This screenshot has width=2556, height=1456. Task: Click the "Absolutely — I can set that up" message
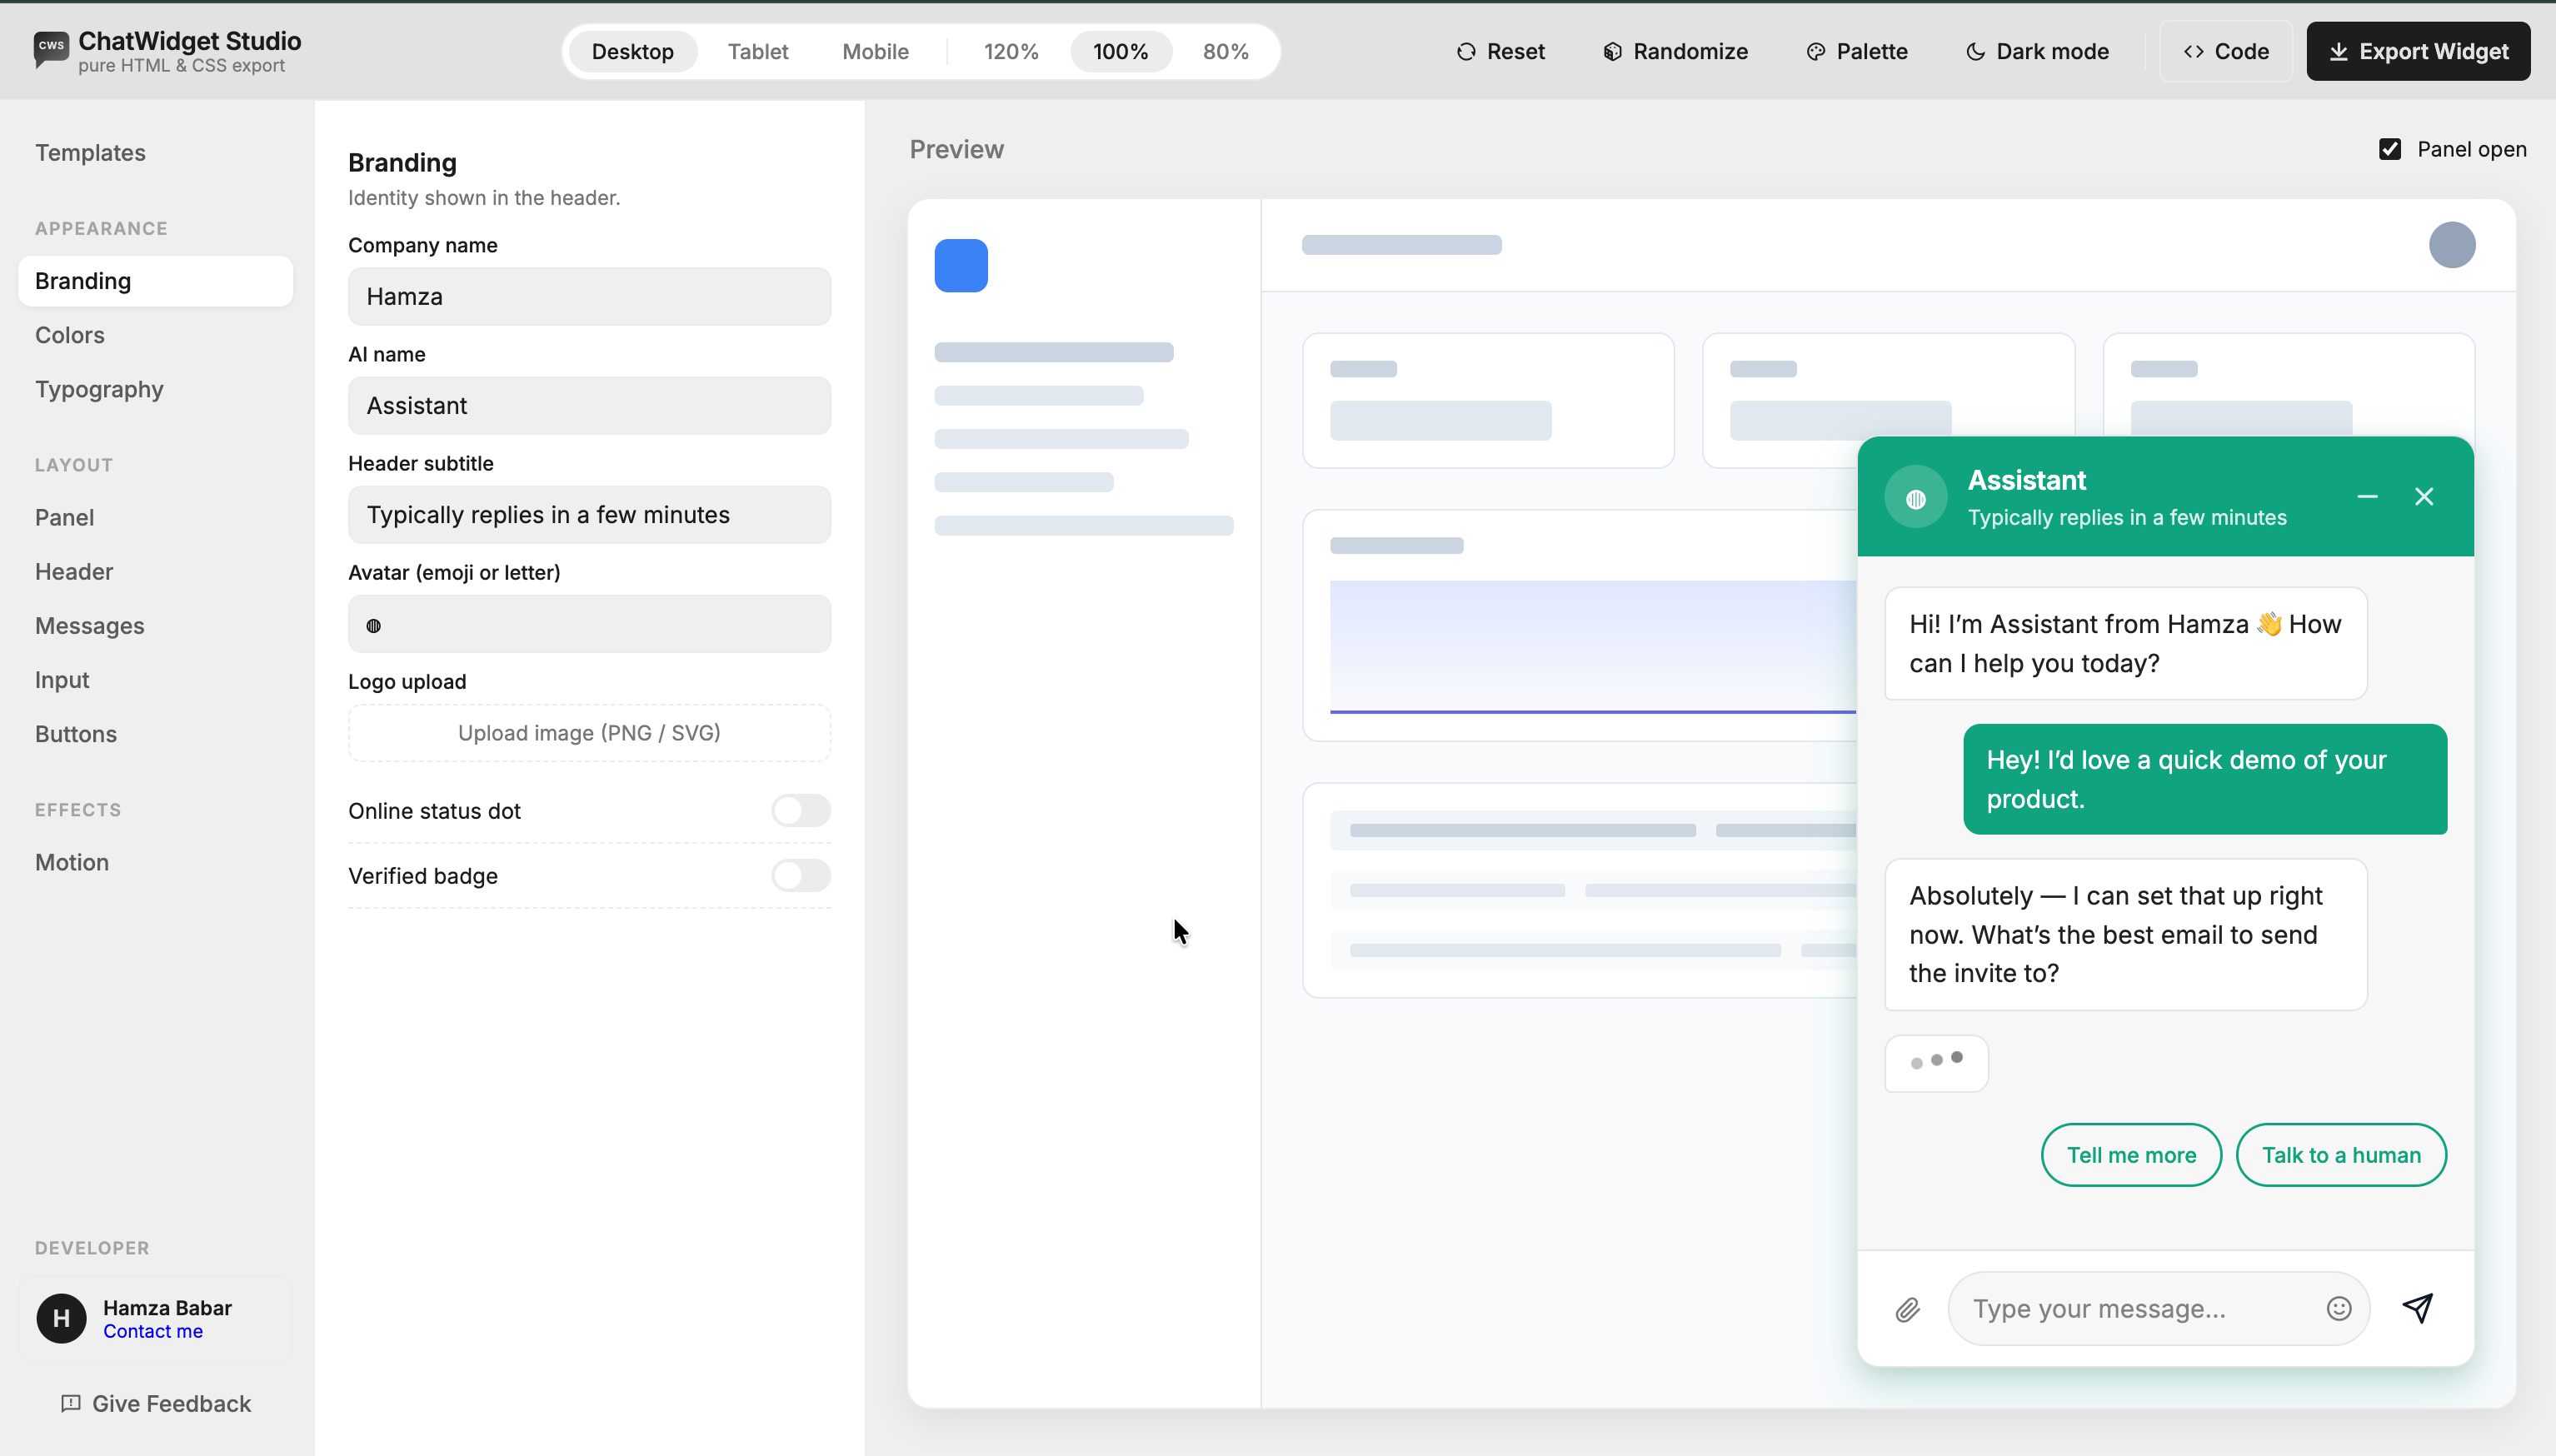click(2125, 934)
